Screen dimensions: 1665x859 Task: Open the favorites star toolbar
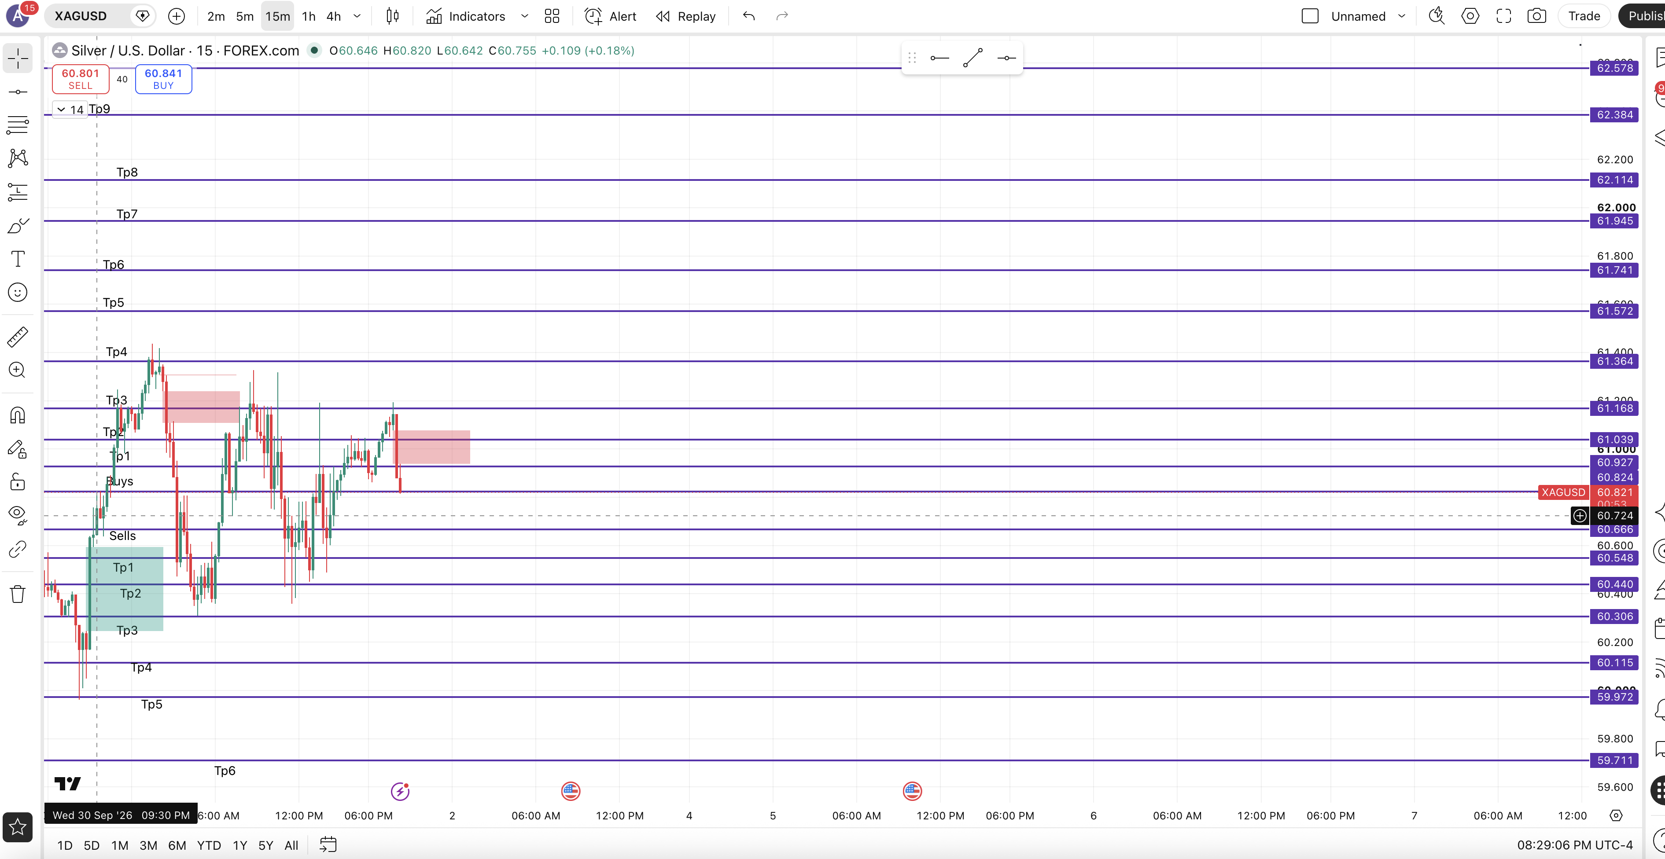coord(18,827)
